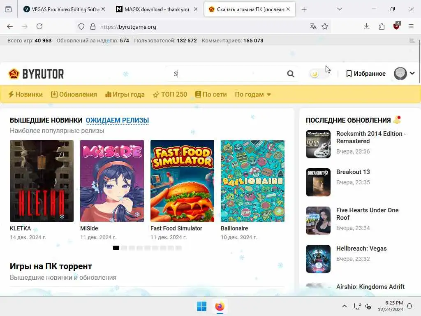Open the MiSide title link

(x=89, y=228)
